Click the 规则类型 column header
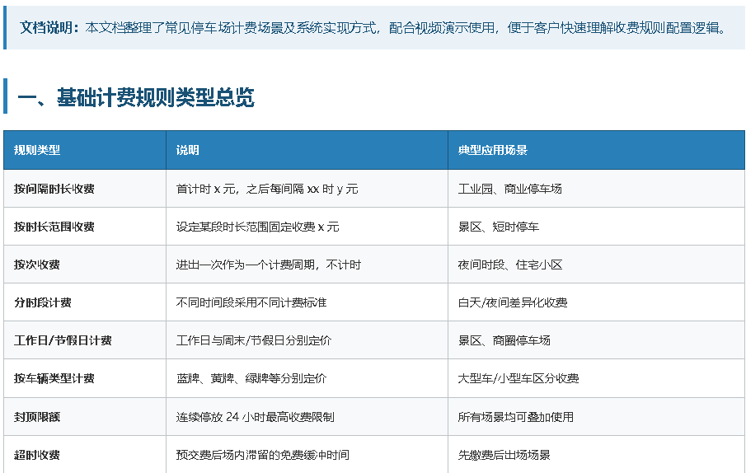The width and height of the screenshot is (746, 473). [85, 150]
